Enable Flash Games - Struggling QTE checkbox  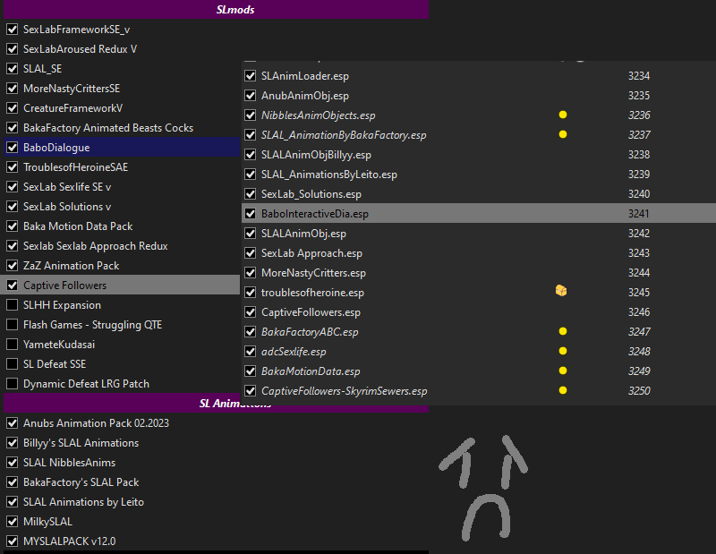13,324
